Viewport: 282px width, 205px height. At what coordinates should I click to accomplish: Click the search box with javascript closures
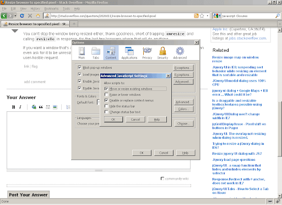click(248, 16)
